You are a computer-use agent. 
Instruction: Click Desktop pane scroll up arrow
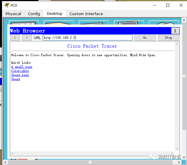pyautogui.click(x=184, y=20)
